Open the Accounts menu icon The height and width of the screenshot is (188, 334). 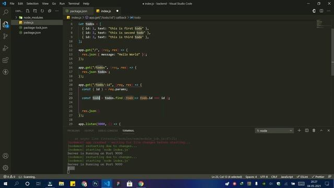(x=6, y=156)
